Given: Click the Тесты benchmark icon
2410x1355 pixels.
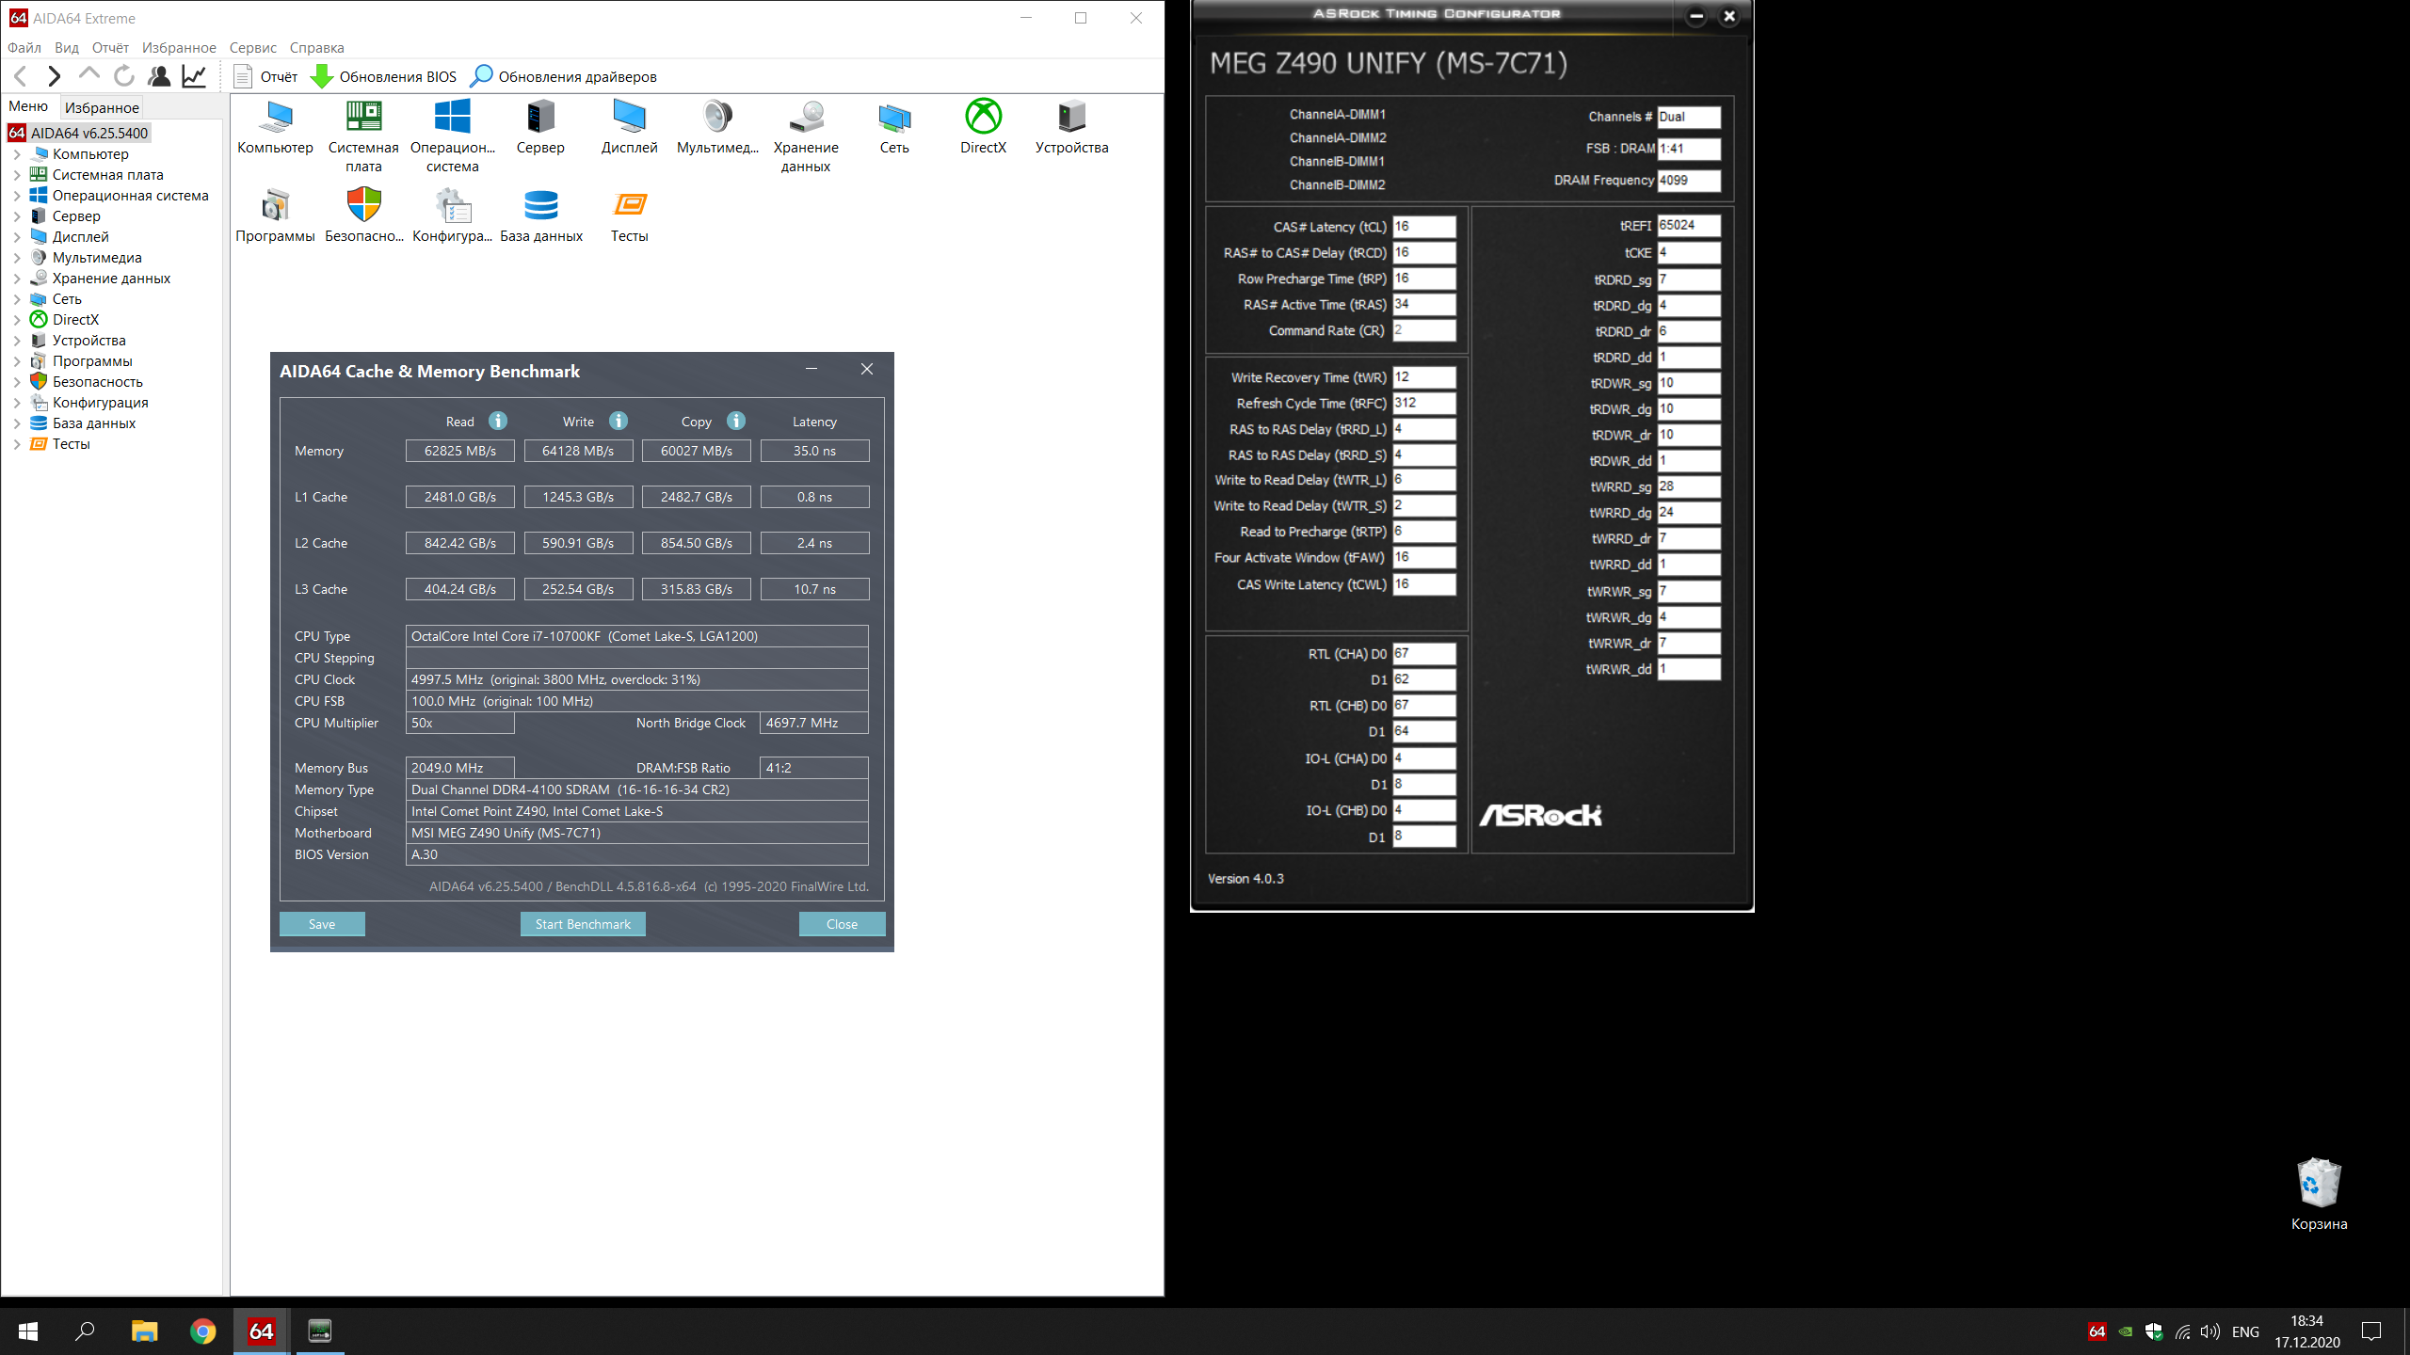Looking at the screenshot, I should pyautogui.click(x=629, y=206).
